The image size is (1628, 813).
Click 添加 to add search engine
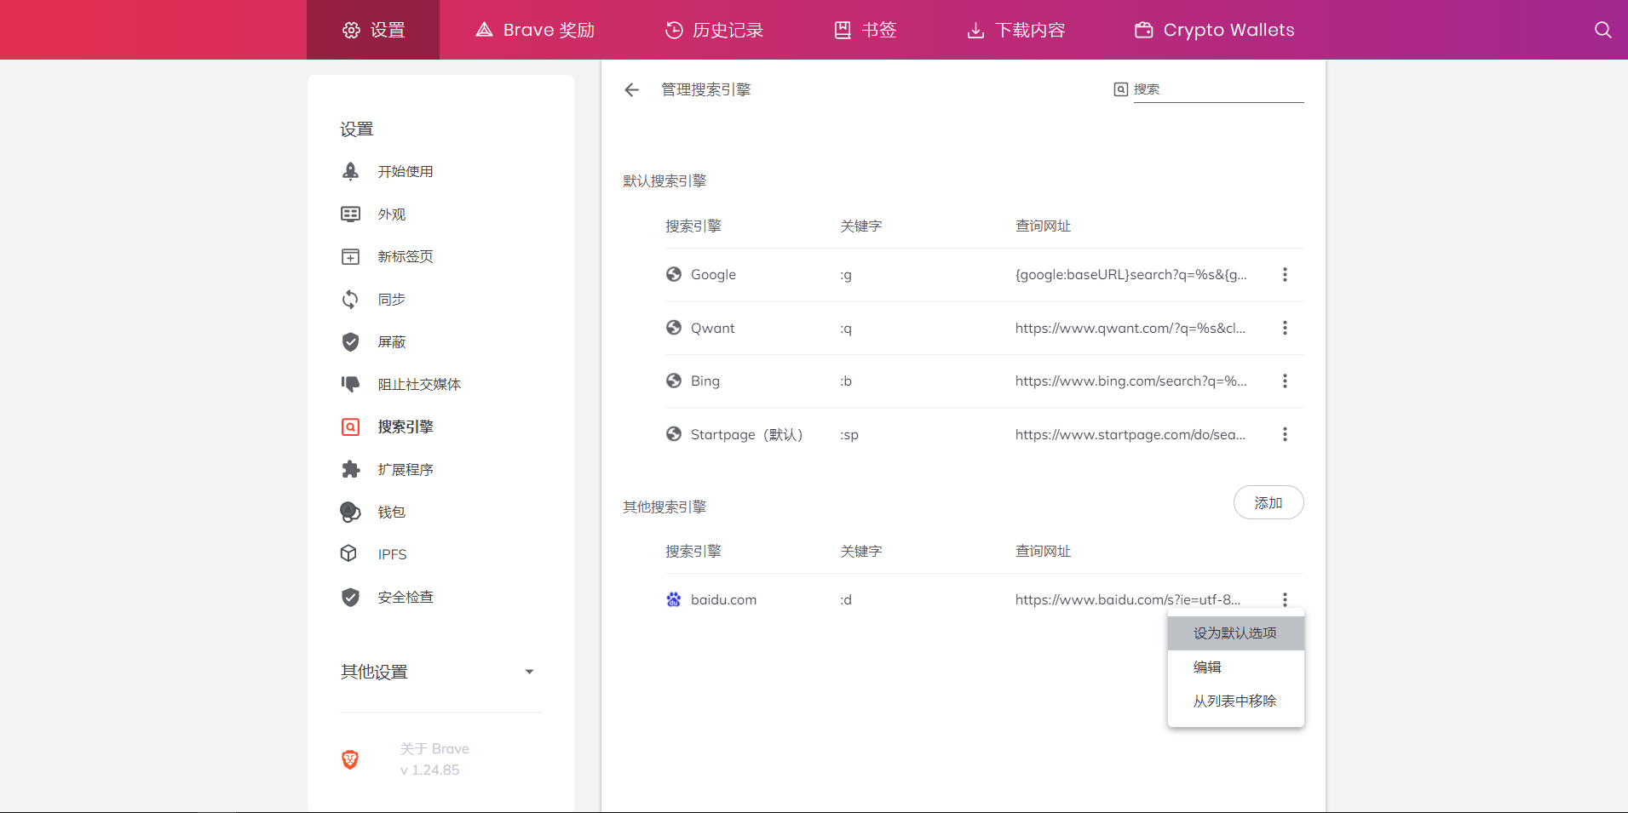(x=1268, y=502)
